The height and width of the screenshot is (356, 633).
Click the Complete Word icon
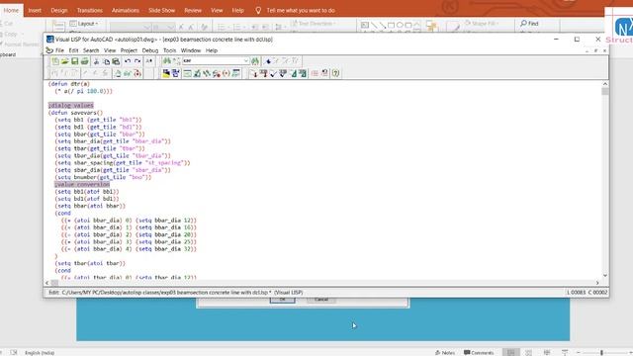click(x=149, y=61)
